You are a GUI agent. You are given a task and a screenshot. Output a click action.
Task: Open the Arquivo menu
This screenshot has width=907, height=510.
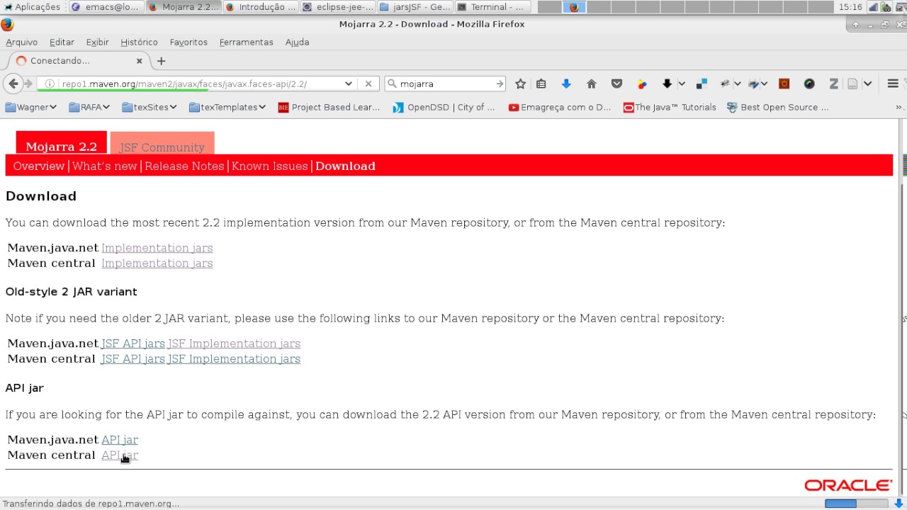(21, 42)
